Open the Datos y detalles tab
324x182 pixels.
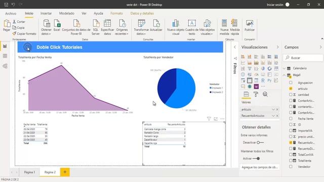(142, 14)
